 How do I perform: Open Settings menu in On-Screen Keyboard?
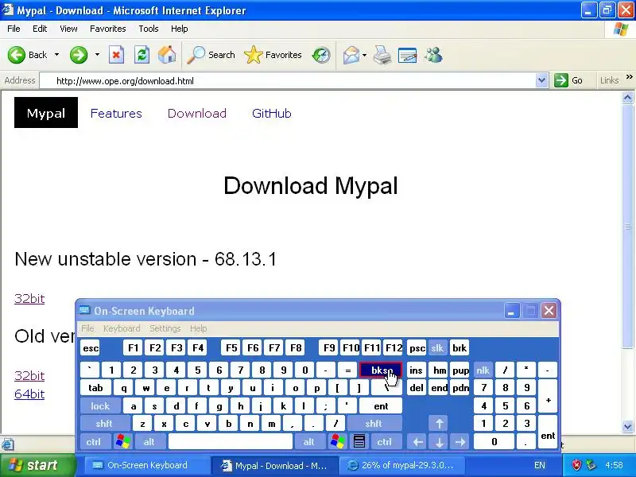[165, 328]
